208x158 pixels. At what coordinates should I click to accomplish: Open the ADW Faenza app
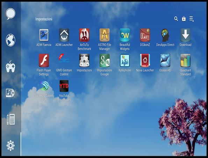coord(44,35)
